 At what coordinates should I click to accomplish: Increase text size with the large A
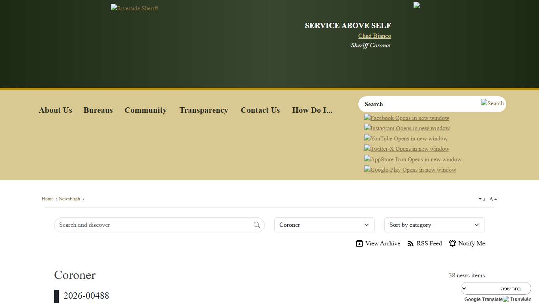pos(491,199)
